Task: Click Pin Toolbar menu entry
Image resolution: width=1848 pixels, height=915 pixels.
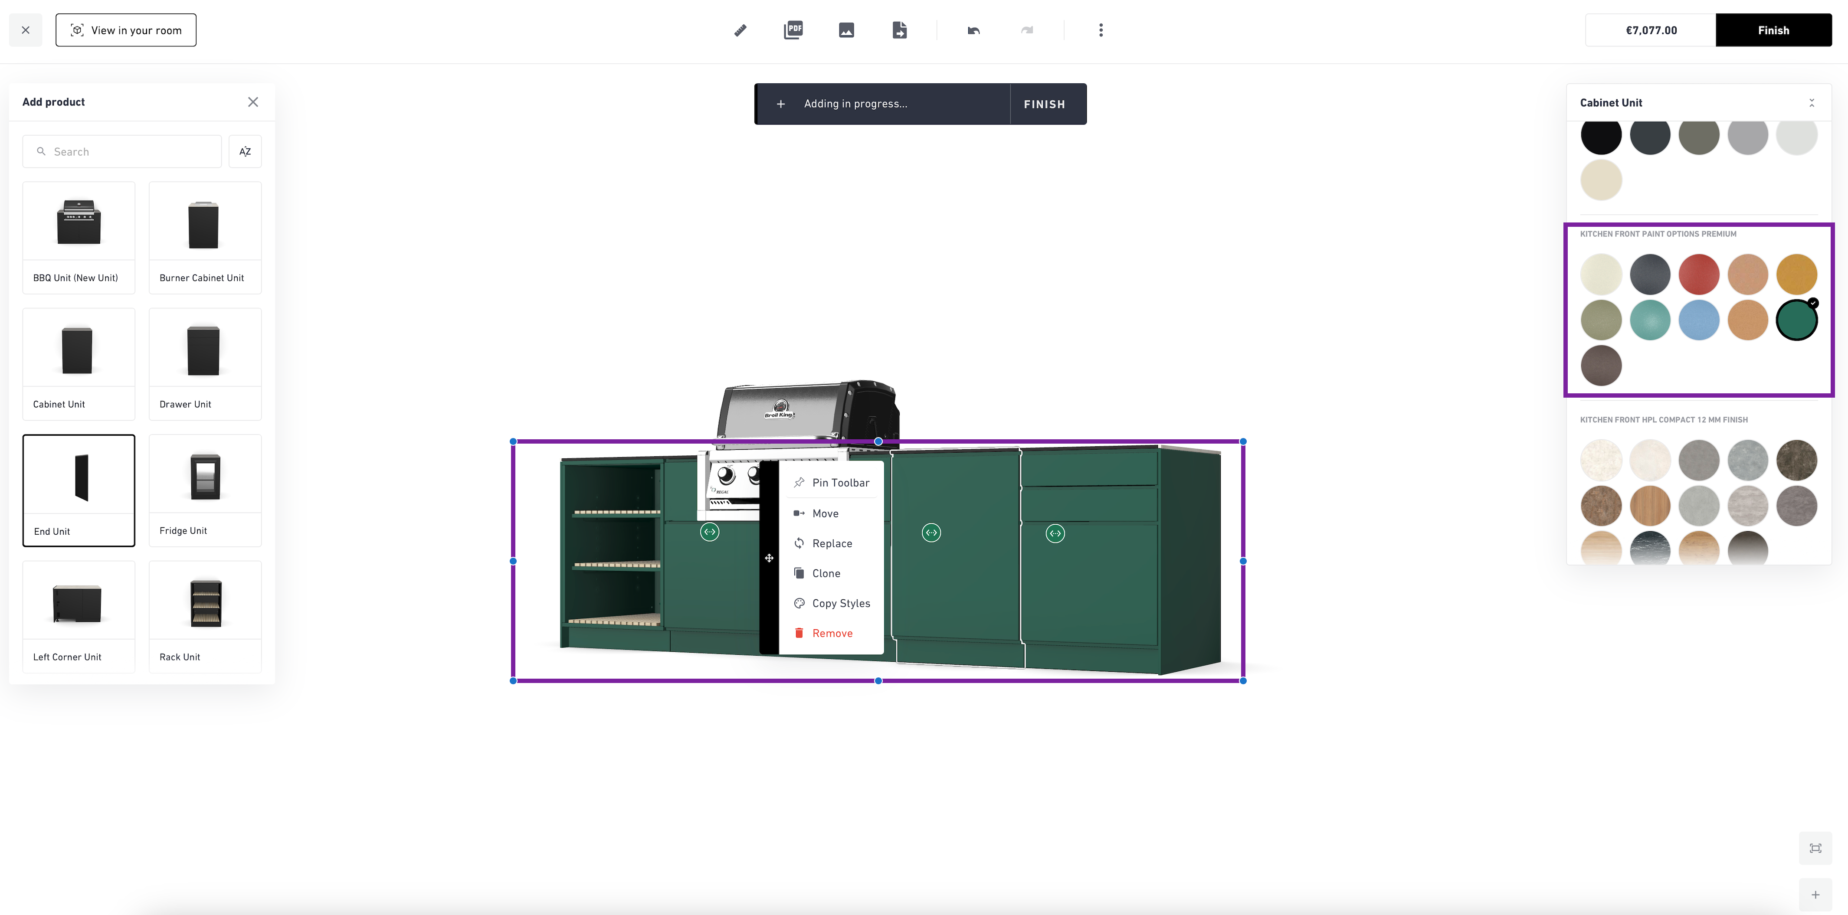Action: point(840,483)
